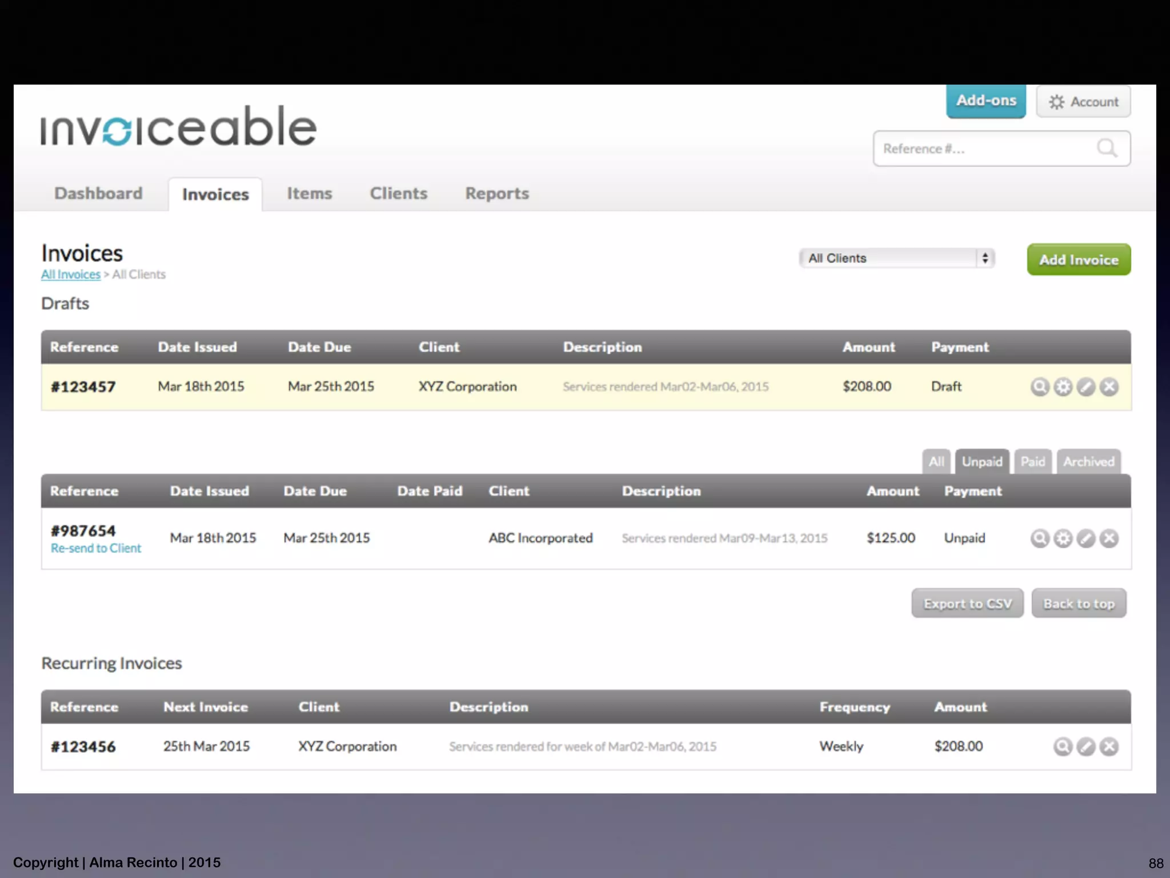This screenshot has height=878, width=1170.
Task: Delete invoice #987654 with the X icon
Action: (1109, 538)
